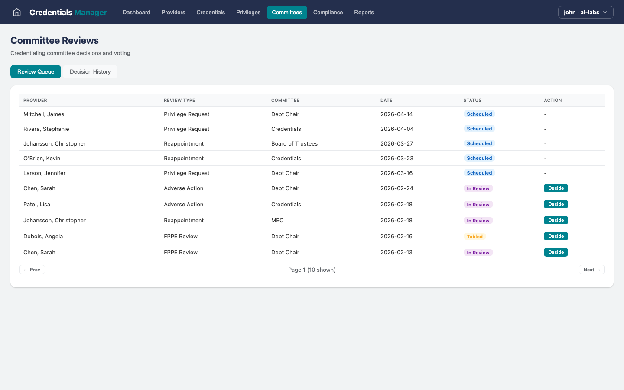The image size is (624, 390).
Task: Go to the next page of reviews
Action: pos(591,270)
